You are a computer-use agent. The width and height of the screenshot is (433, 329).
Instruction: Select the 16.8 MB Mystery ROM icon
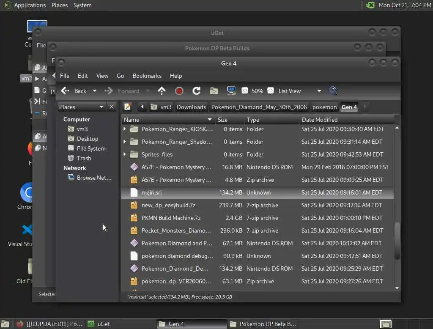coord(134,167)
